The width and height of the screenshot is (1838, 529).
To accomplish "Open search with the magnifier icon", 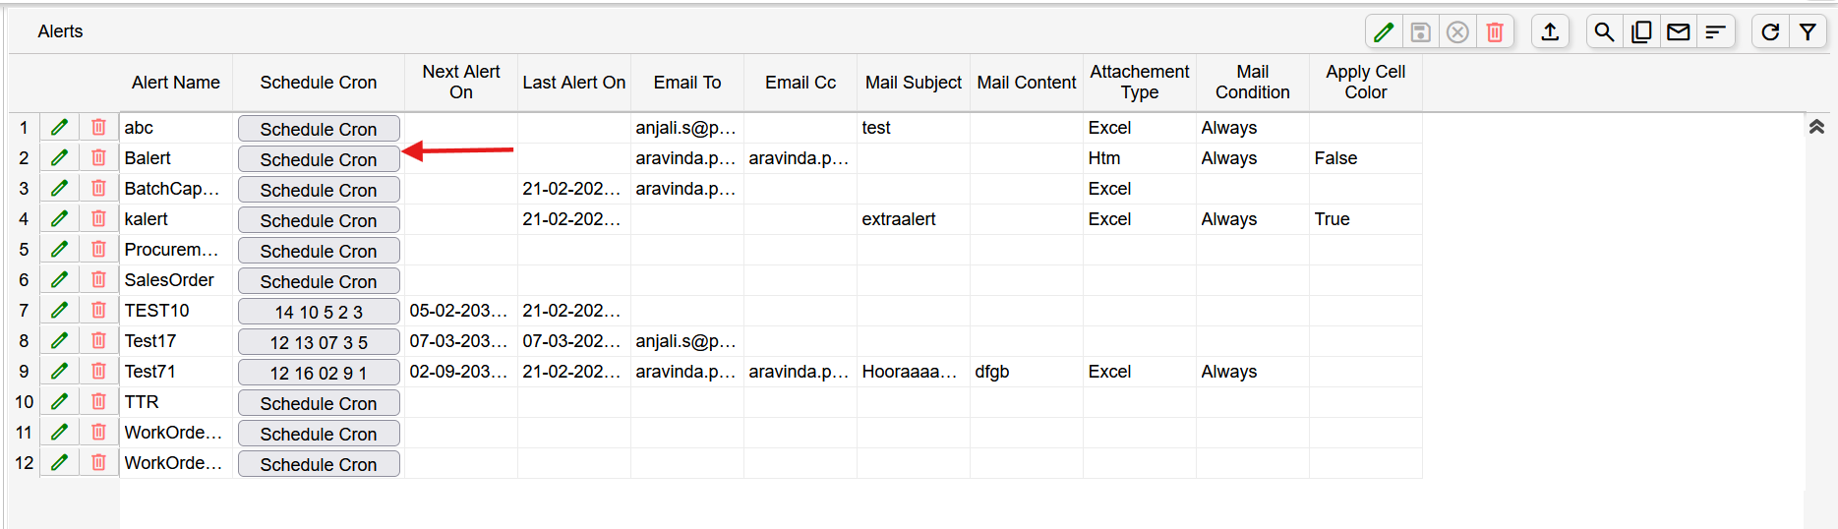I will [x=1604, y=32].
